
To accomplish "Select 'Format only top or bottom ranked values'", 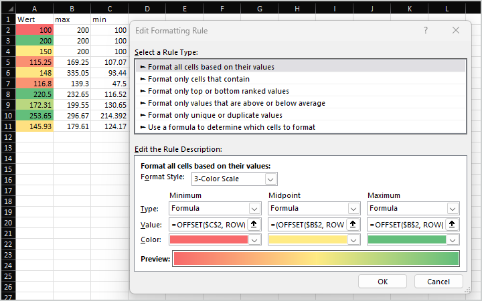I will pyautogui.click(x=301, y=91).
